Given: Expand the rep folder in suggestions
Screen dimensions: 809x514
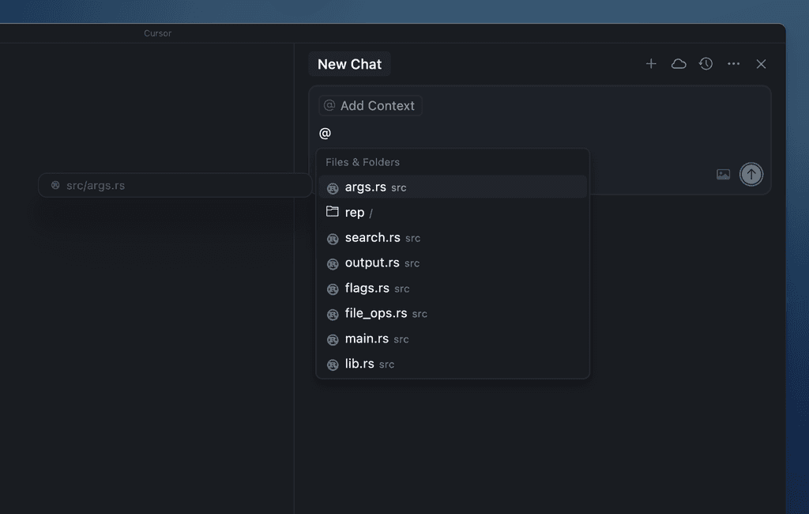Looking at the screenshot, I should coord(353,212).
